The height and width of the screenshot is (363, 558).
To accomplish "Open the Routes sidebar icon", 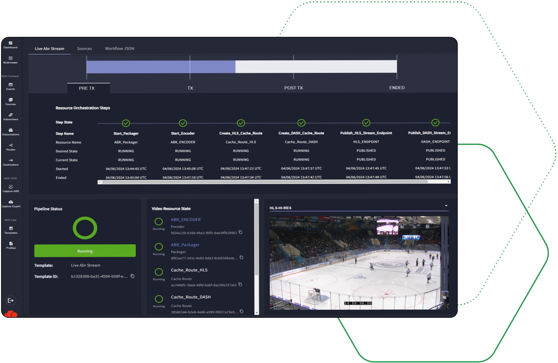I will point(10,147).
